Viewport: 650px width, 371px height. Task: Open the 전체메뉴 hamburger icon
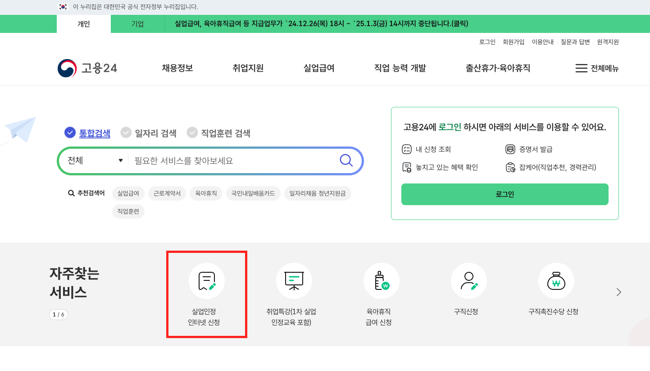pos(582,68)
